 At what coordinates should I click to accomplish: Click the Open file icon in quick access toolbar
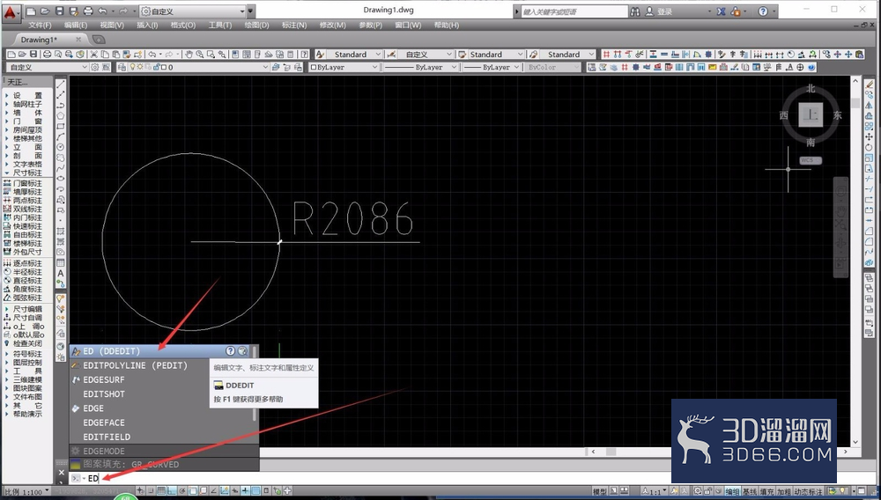[46, 11]
